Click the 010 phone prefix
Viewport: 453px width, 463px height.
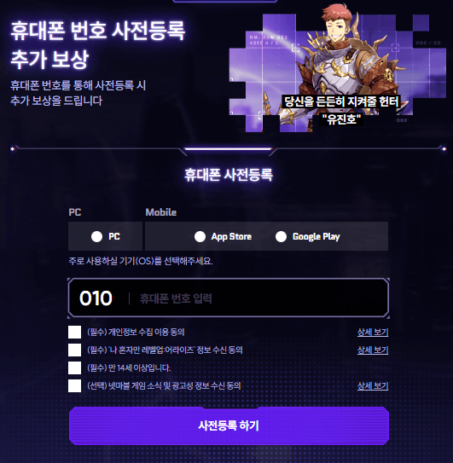click(96, 298)
